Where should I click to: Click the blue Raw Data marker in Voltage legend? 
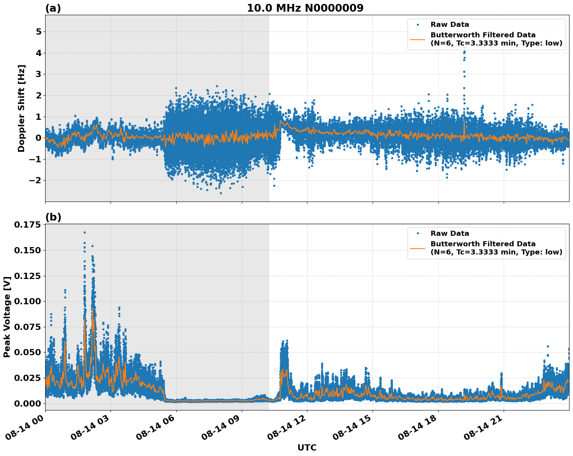[x=418, y=233]
